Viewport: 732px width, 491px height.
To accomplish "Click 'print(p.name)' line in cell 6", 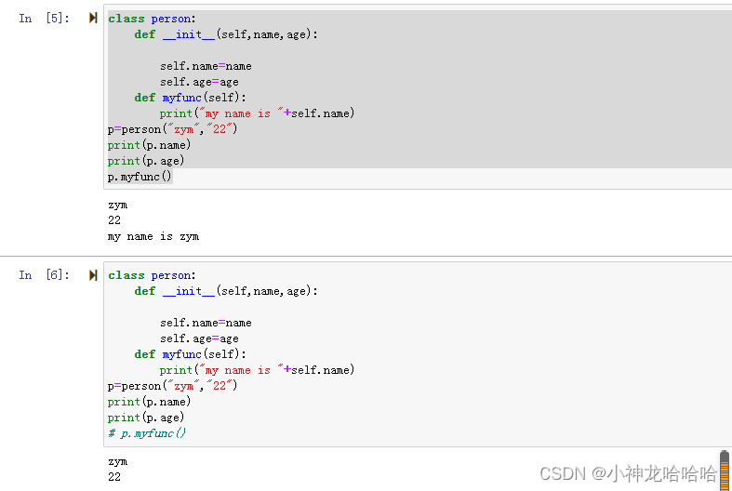I will (x=150, y=402).
